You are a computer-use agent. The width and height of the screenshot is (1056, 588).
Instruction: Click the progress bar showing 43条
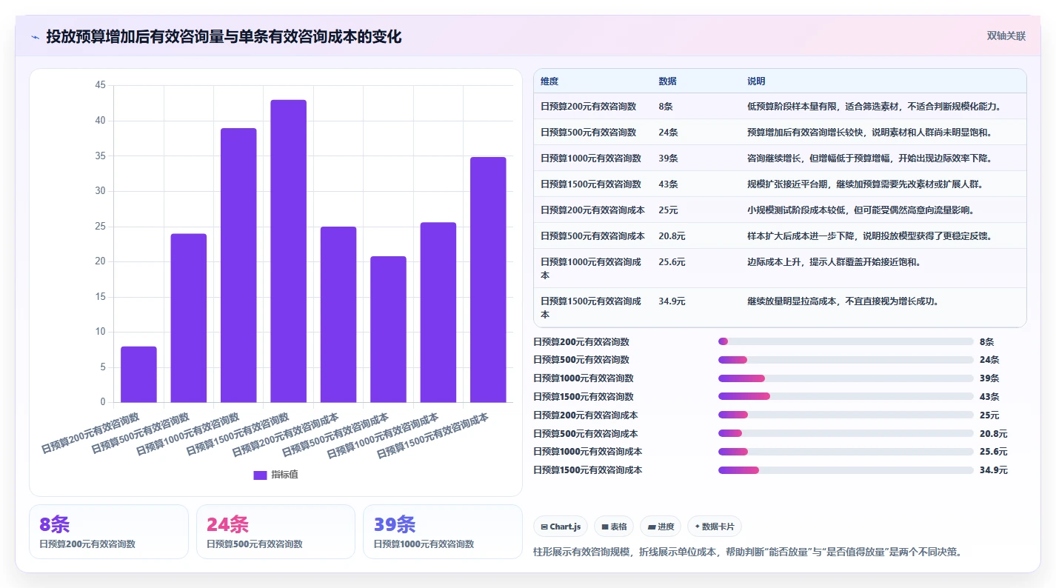[846, 397]
